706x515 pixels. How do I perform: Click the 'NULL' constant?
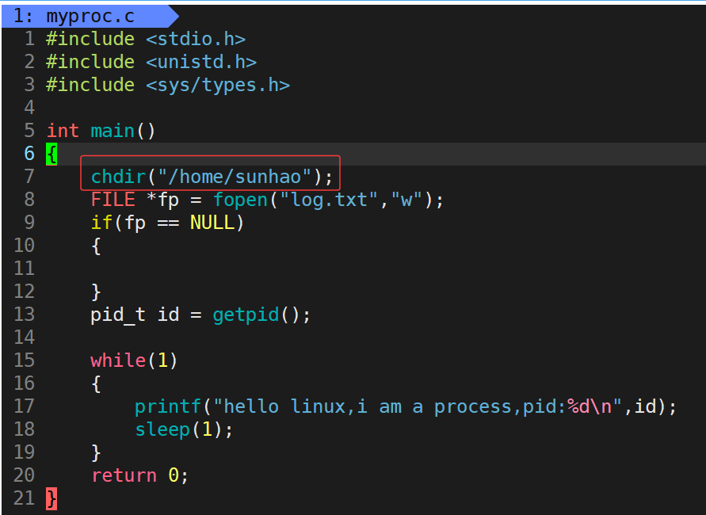coord(212,223)
